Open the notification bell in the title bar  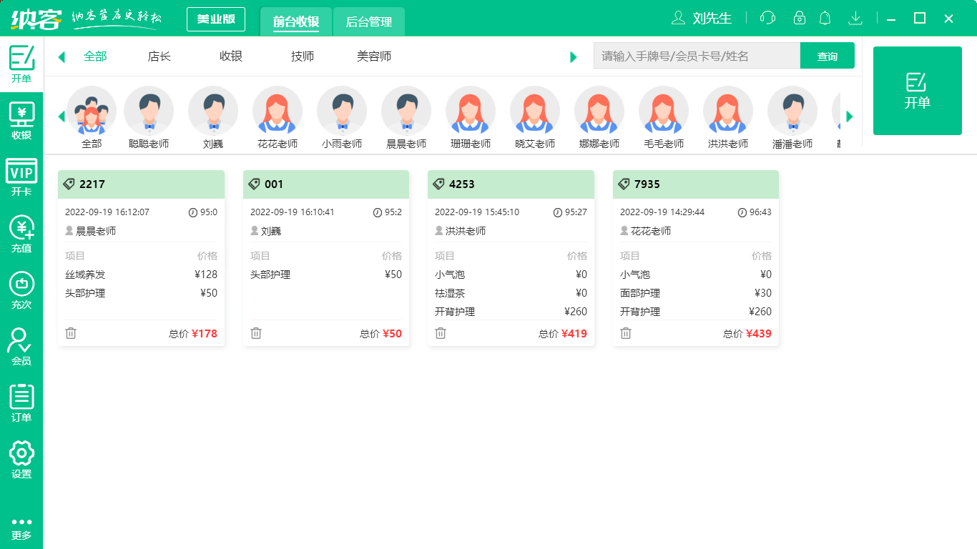coord(825,18)
